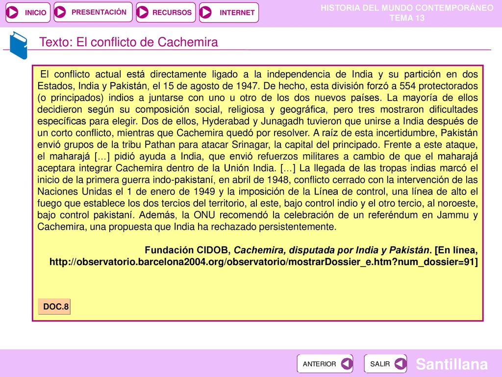Screen dimensions: 502x377
Task: Click the citation 'Fundación CIDOB'
Action: (186, 250)
